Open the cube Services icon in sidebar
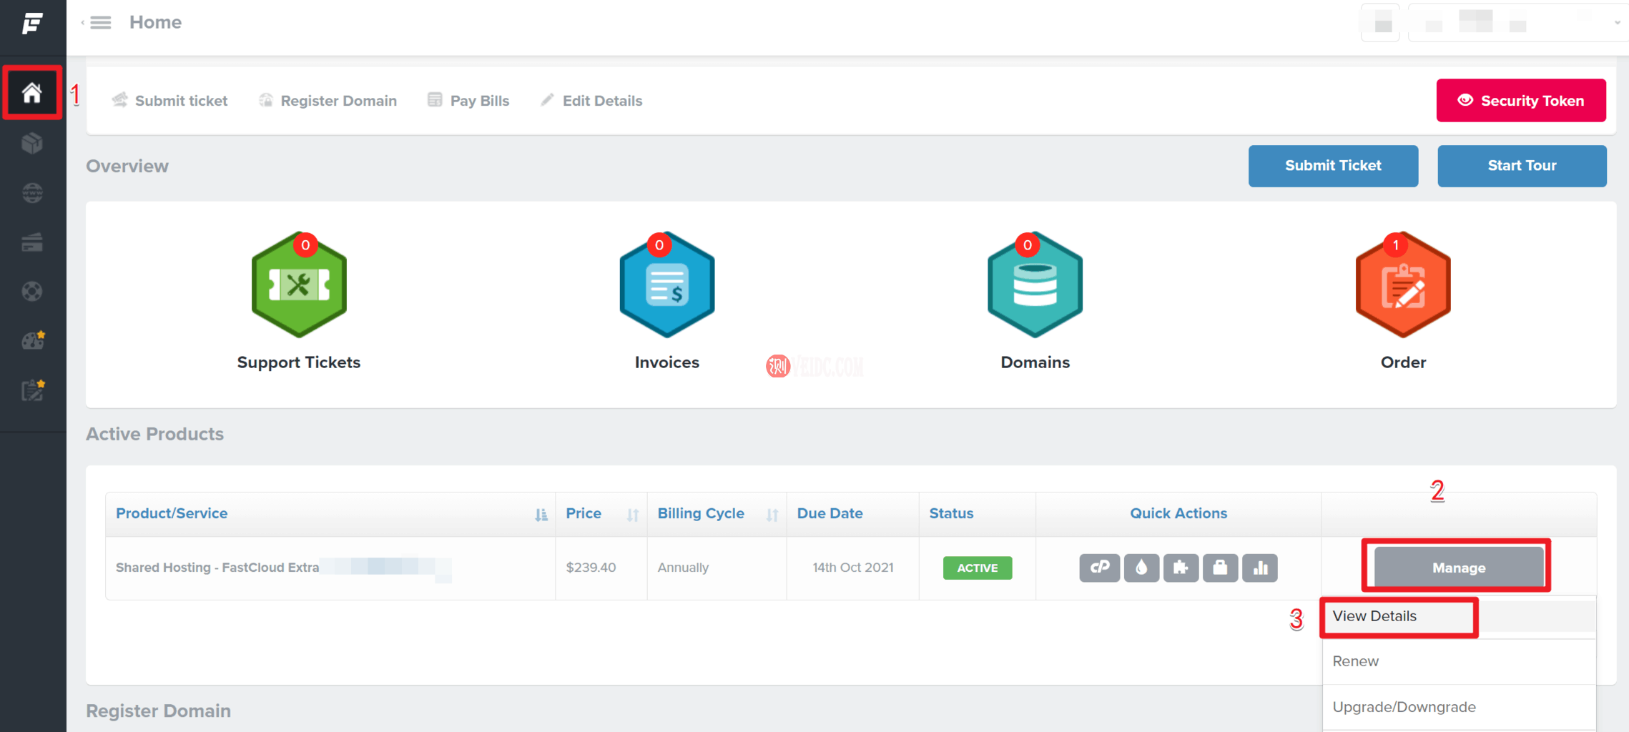Image resolution: width=1629 pixels, height=732 pixels. click(x=32, y=144)
